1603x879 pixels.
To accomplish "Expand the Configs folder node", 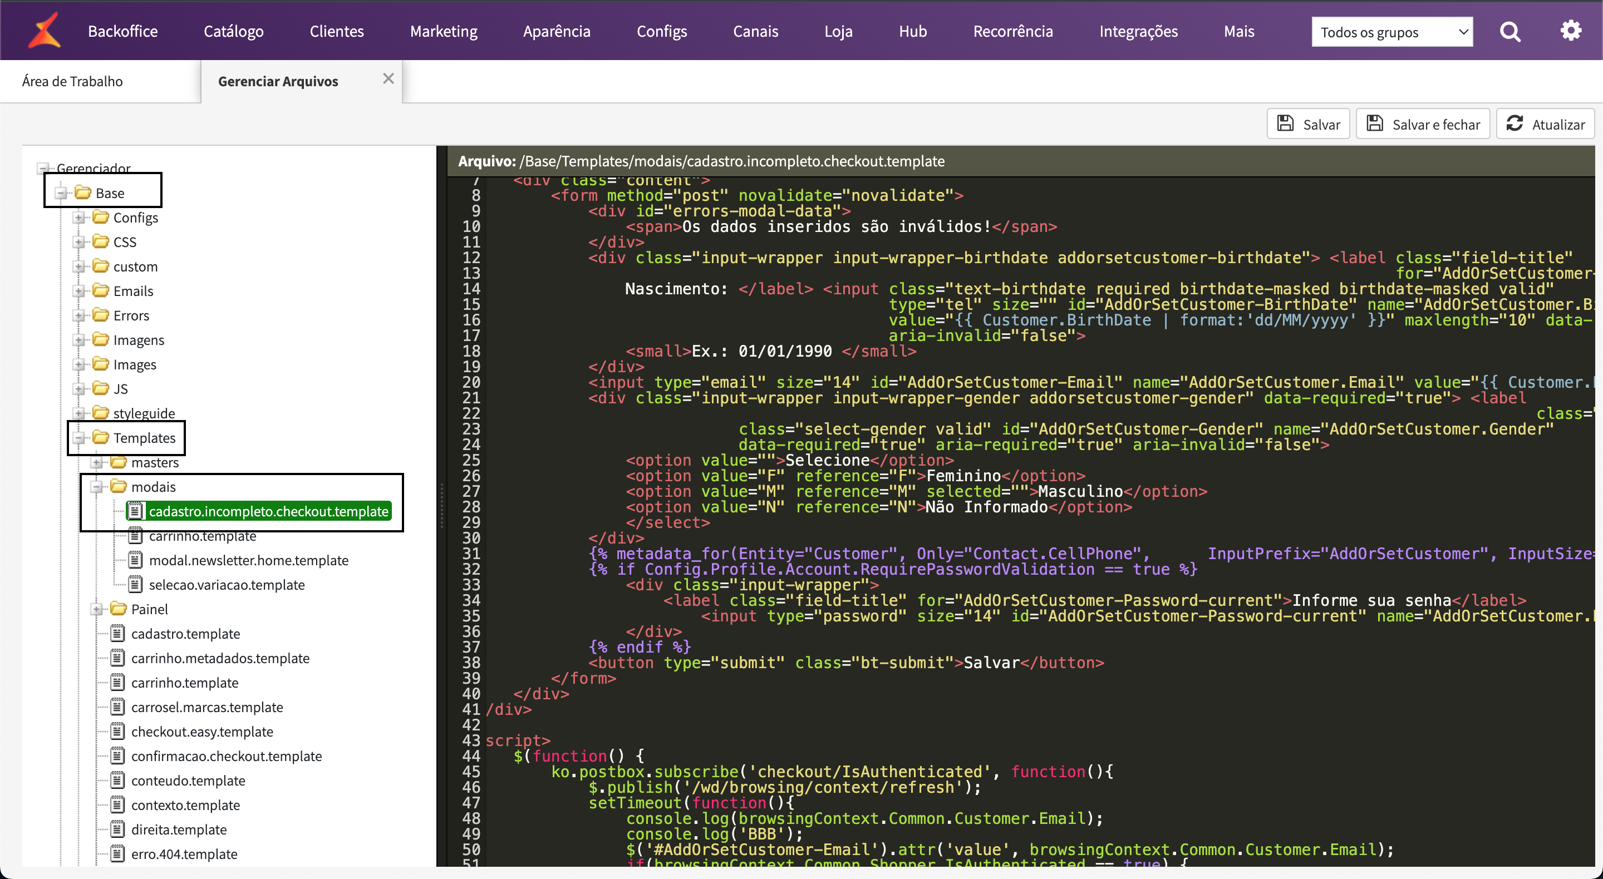I will click(79, 218).
